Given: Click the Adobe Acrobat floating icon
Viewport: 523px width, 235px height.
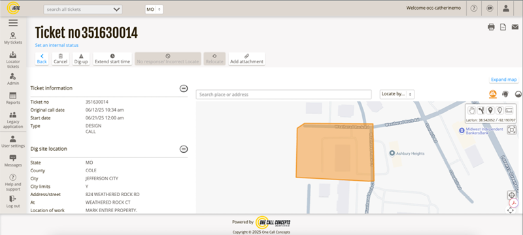Looking at the screenshot, I should point(514,202).
